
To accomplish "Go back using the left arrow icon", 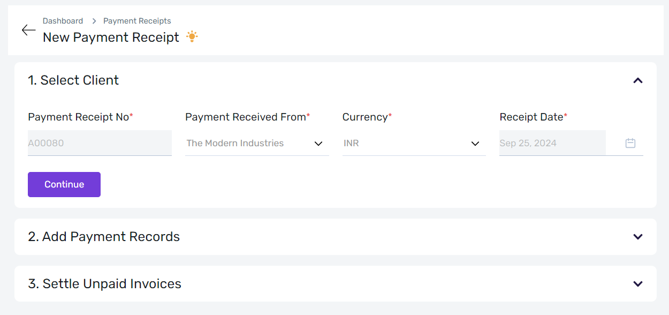I will 28,30.
